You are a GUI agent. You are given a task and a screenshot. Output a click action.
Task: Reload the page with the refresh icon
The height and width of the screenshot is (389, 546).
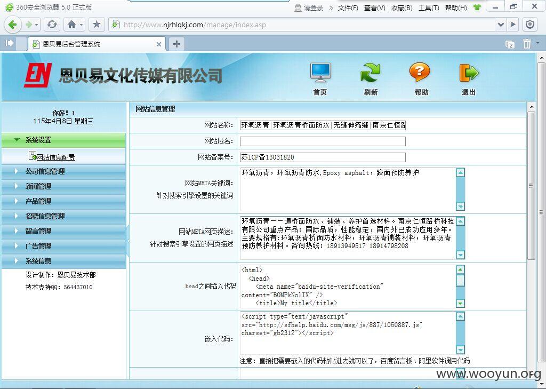click(52, 25)
